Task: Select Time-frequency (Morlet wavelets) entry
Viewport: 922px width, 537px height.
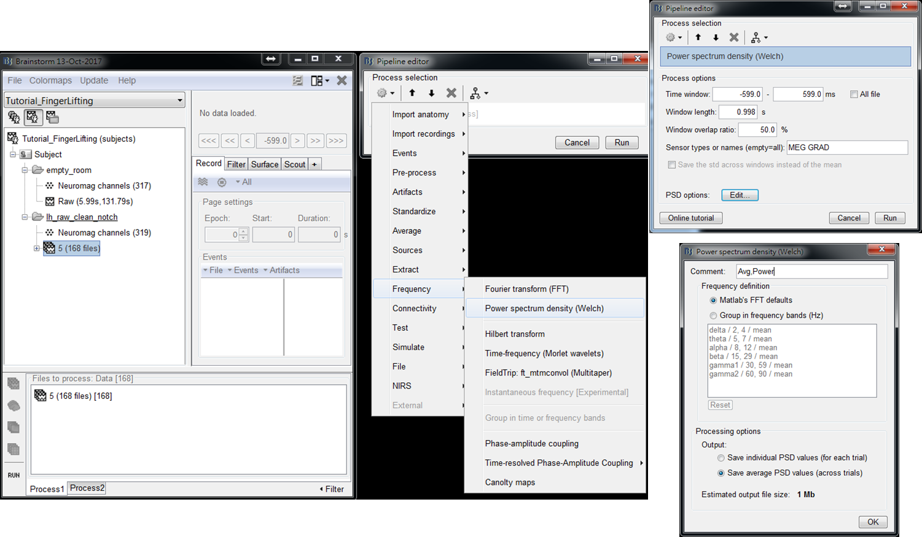Action: pos(544,353)
